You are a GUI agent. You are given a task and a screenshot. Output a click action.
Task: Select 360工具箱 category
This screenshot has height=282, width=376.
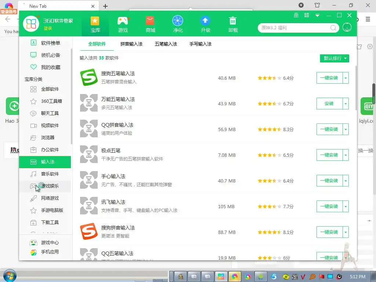click(x=46, y=101)
